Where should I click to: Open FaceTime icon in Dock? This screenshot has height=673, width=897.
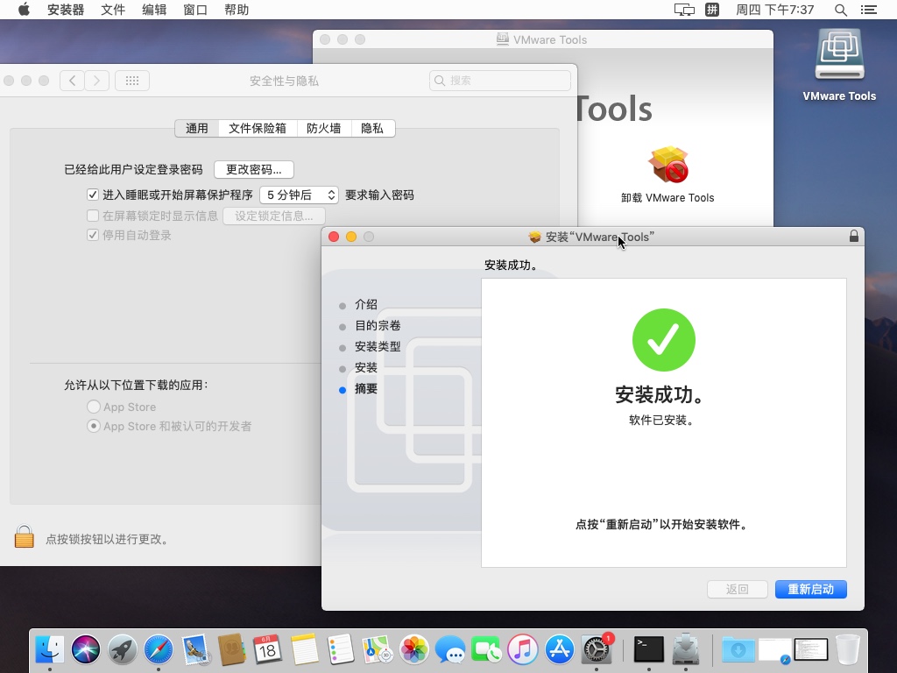tap(487, 649)
